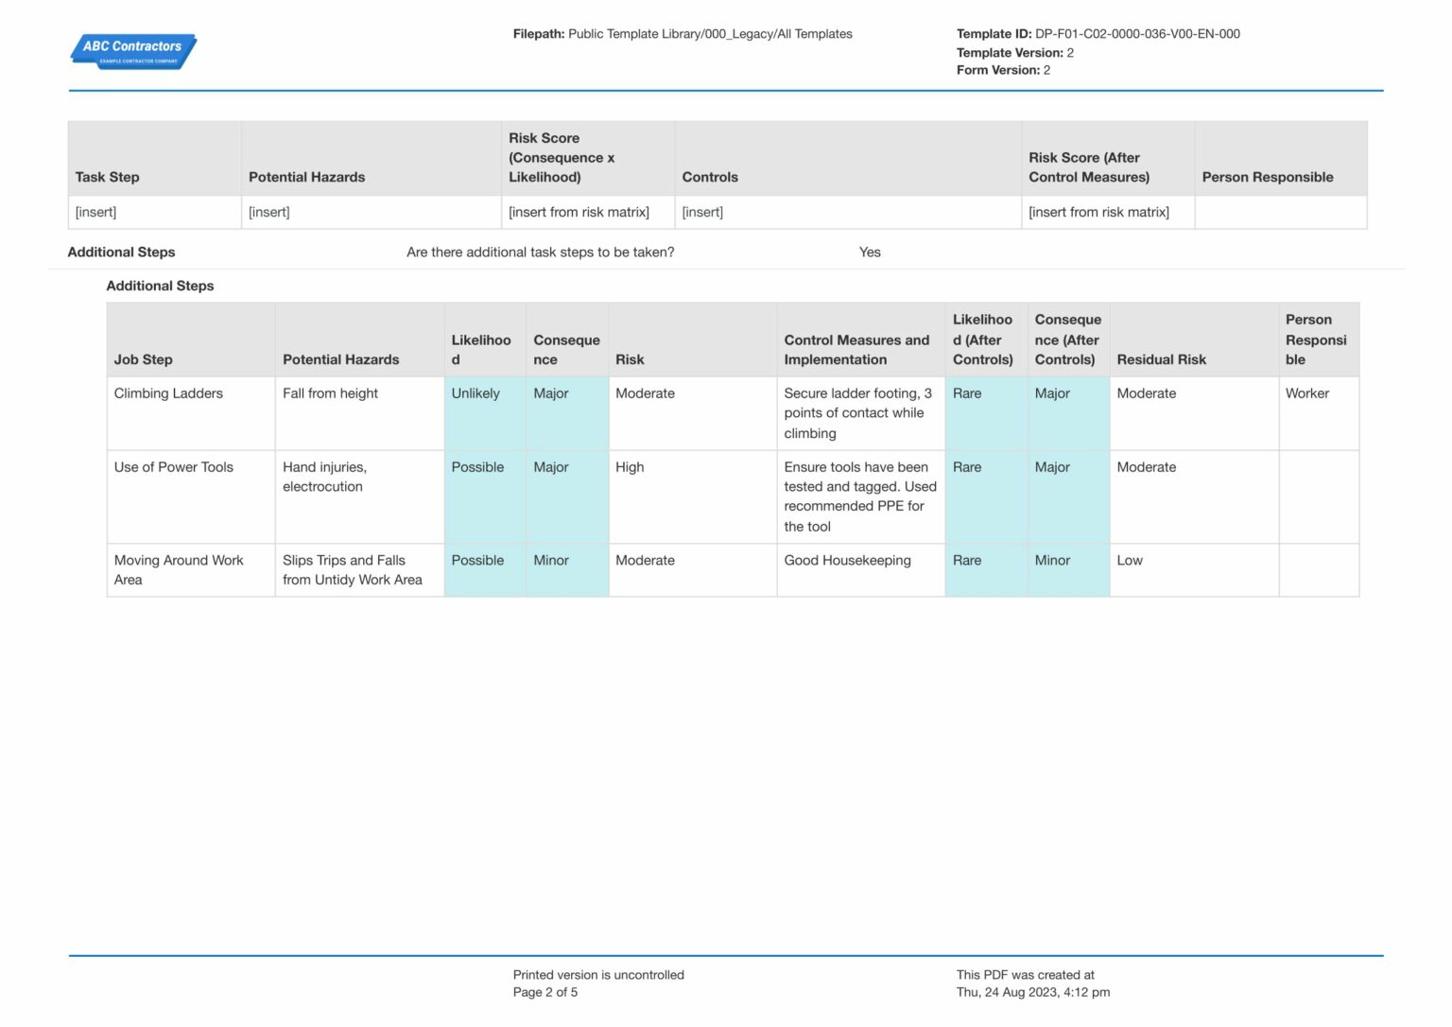Select the [insert] field under Task Step

(x=95, y=212)
